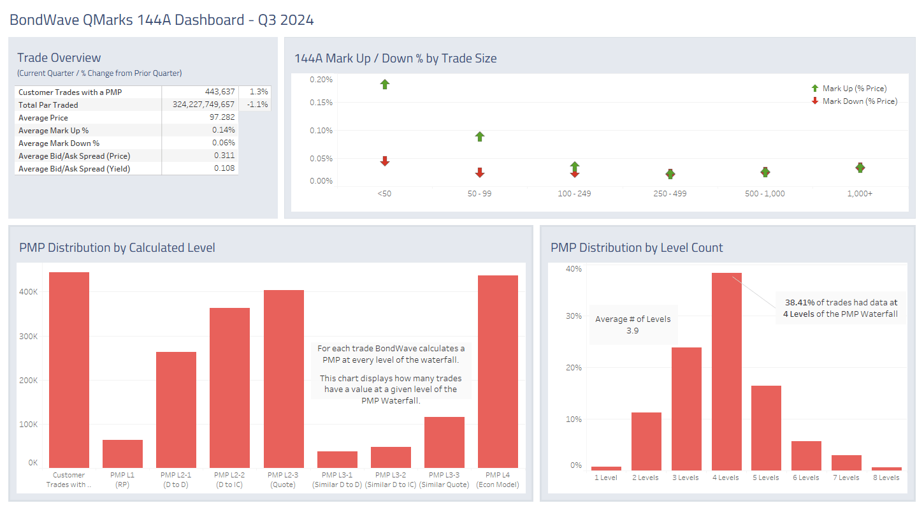Select the Mark Down (% Price) legend label
Viewport: 924px width, 510px height.
[860, 101]
